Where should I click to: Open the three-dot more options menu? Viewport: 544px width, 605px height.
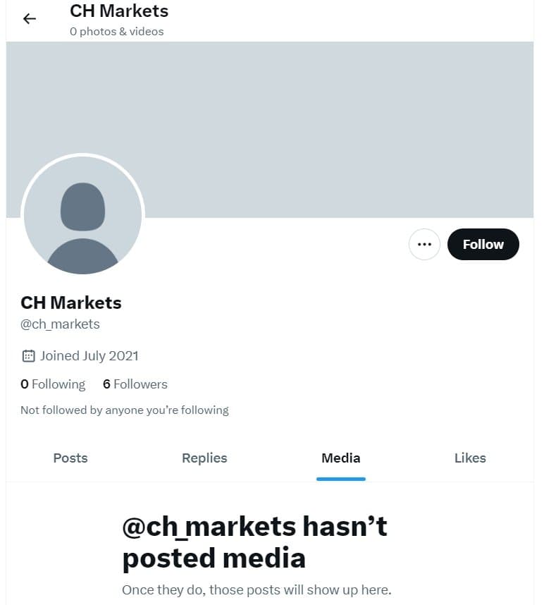click(424, 245)
